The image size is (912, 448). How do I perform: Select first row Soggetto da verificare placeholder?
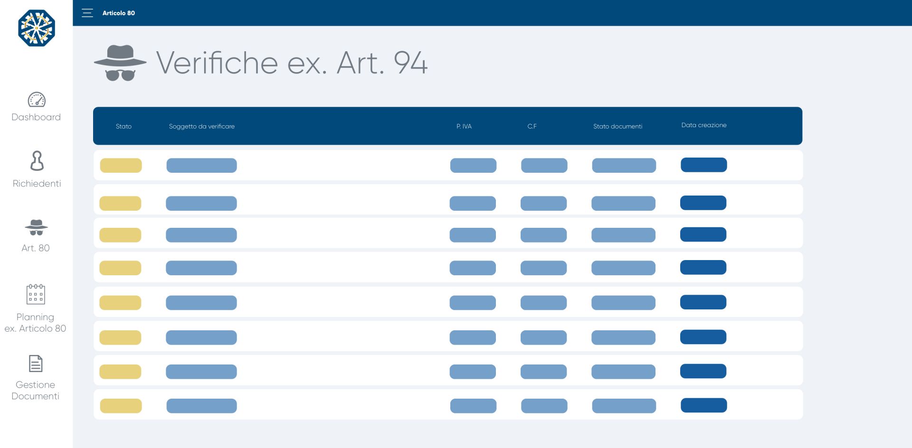point(201,166)
